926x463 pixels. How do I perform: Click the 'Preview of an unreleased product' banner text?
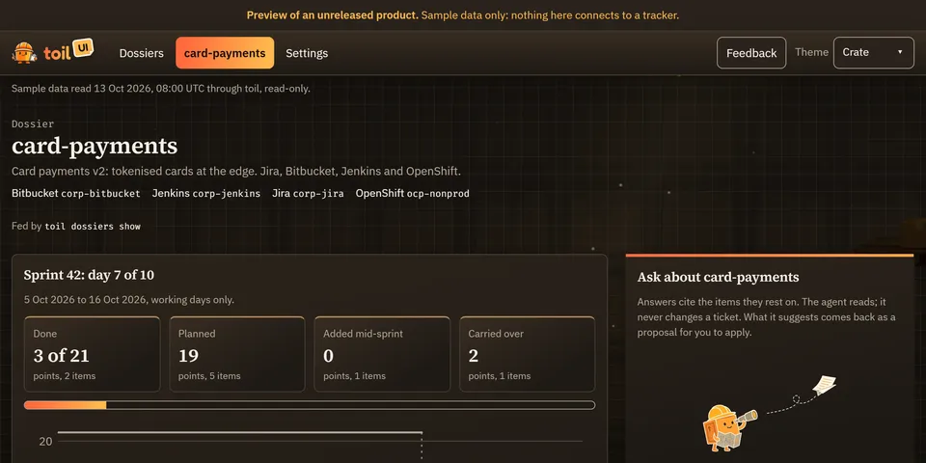click(333, 15)
